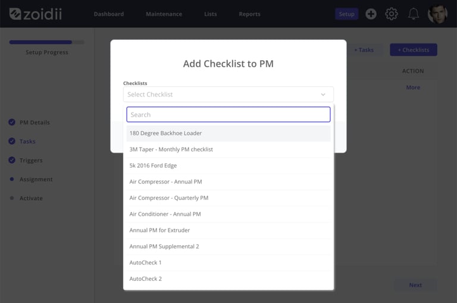457x303 pixels.
Task: Click the Setup Progress bar
Action: 46,42
